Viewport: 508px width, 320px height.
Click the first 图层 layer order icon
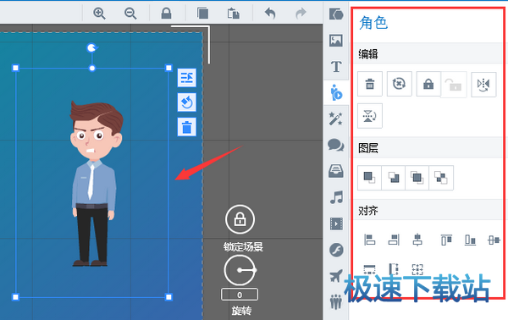point(370,178)
